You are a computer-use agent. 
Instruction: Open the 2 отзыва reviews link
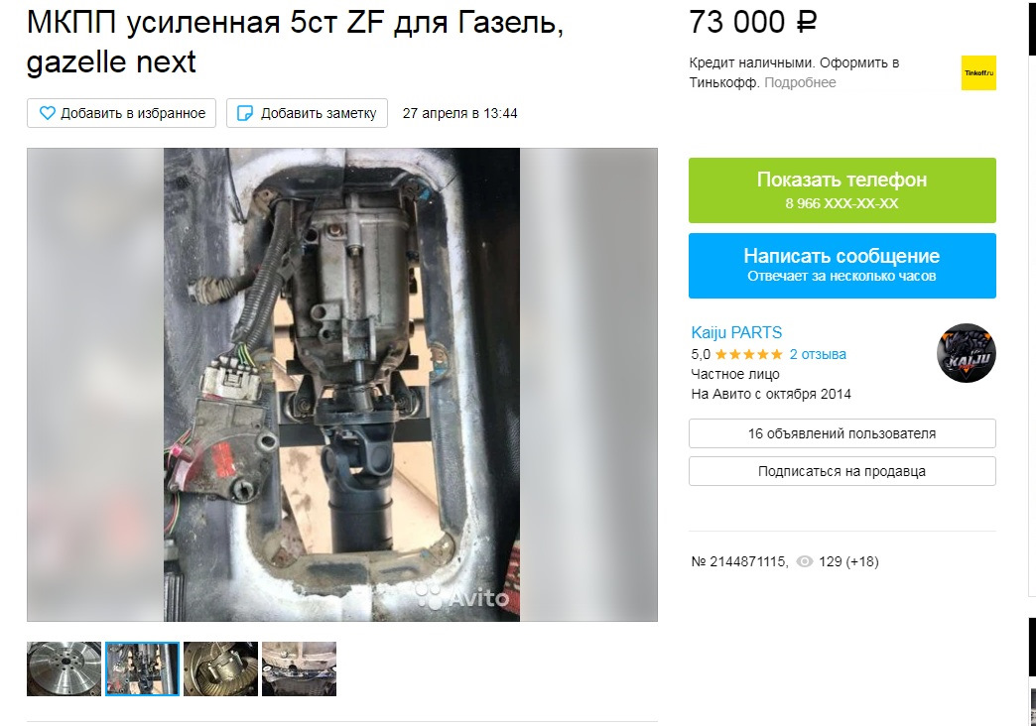[x=818, y=354]
